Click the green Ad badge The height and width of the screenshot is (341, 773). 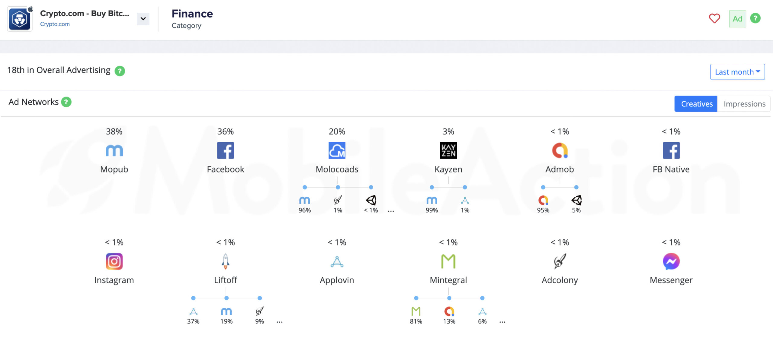click(737, 19)
